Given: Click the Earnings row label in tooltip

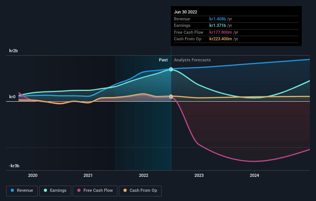Looking at the screenshot, I should (182, 25).
